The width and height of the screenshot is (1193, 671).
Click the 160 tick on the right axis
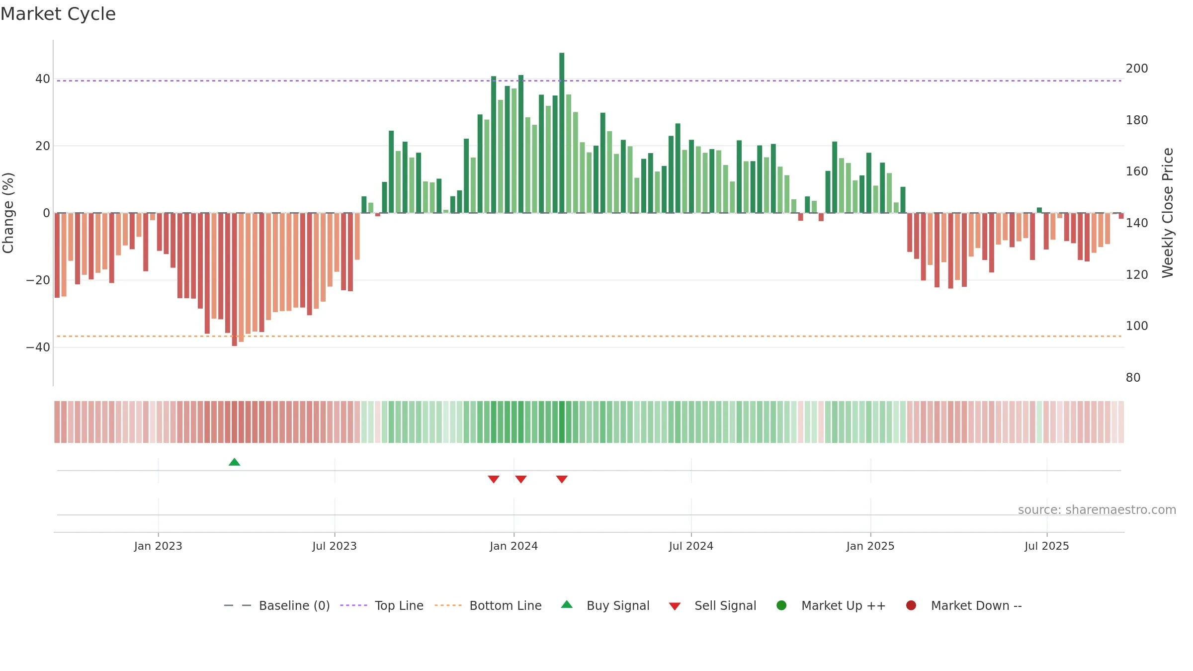click(1137, 171)
